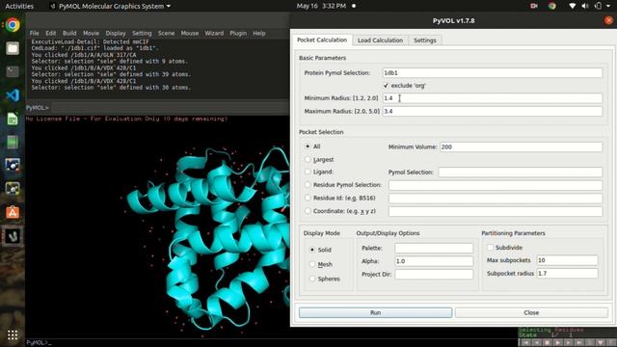This screenshot has height=347, width=617.
Task: Open the PyMOL File menu
Action: pos(35,34)
